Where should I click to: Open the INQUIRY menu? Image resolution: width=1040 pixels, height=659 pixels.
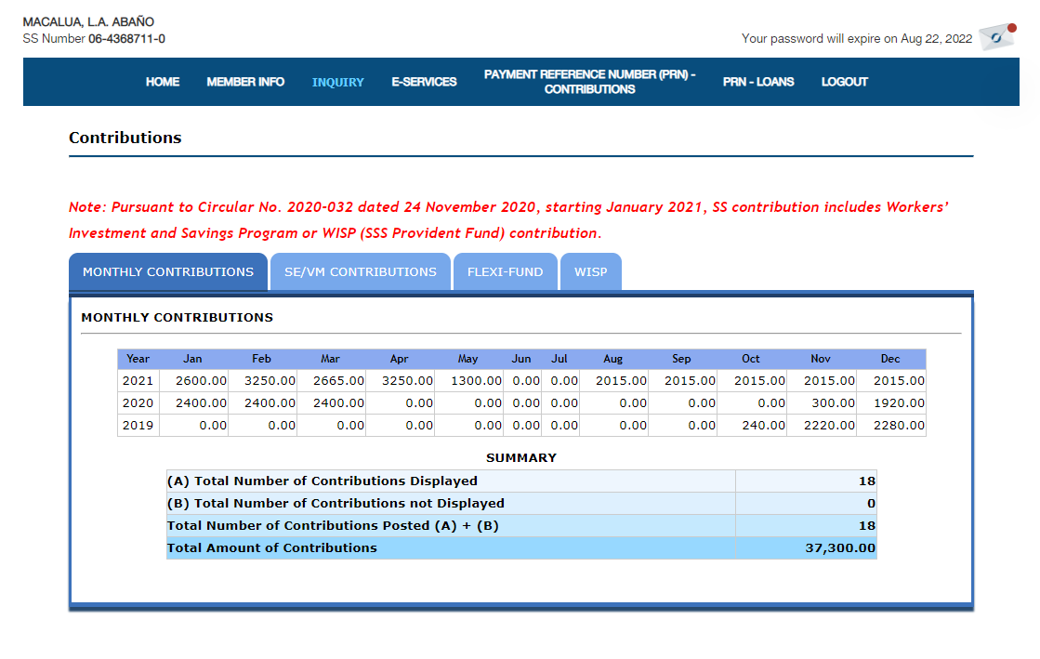pyautogui.click(x=338, y=82)
